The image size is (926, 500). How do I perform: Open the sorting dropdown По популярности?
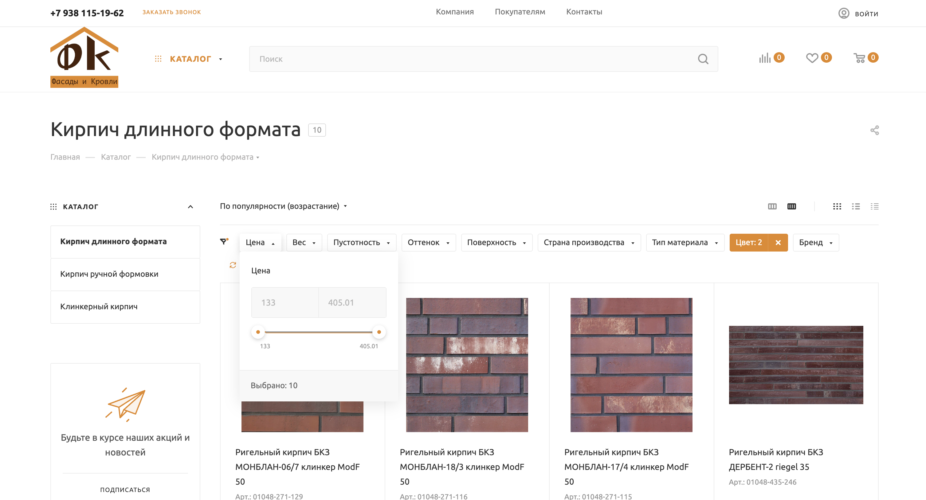pos(283,206)
